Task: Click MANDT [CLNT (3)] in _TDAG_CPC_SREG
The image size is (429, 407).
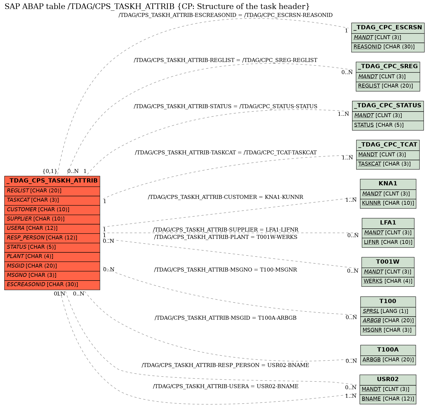Action: click(x=388, y=77)
